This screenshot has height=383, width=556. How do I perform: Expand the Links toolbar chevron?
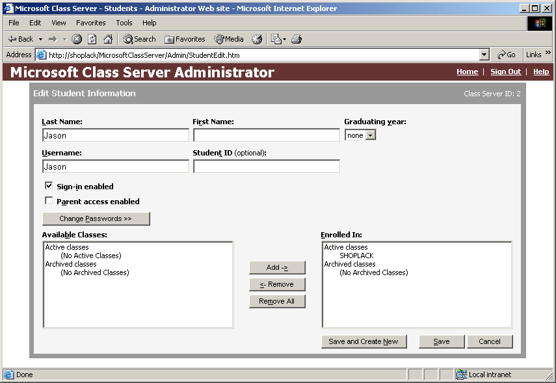coord(548,53)
